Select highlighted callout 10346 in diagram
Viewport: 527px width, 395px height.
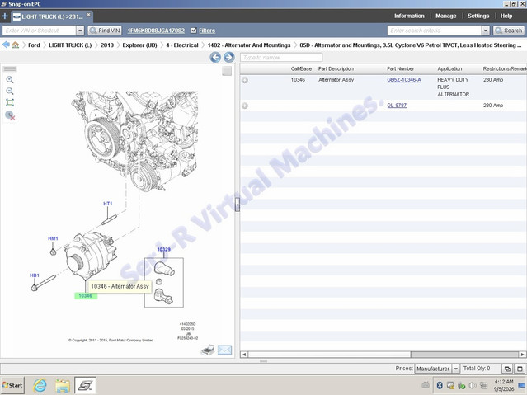coord(86,296)
